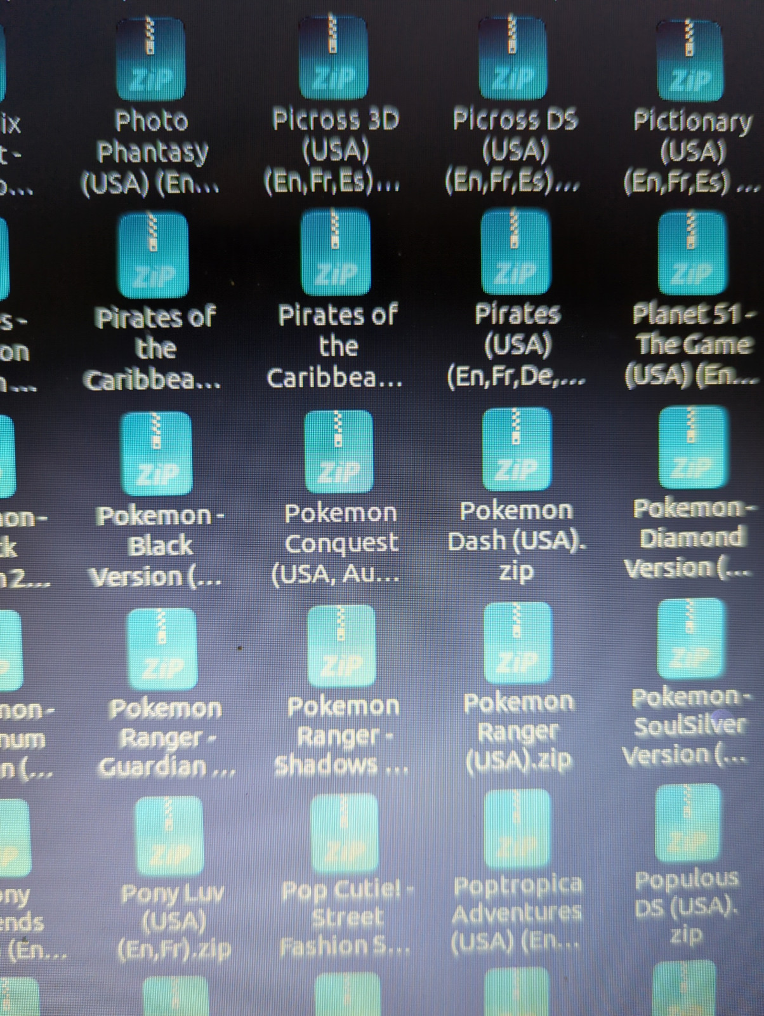Click the Picross 3D (USA) zip icon
The image size is (764, 1016).
click(x=334, y=57)
